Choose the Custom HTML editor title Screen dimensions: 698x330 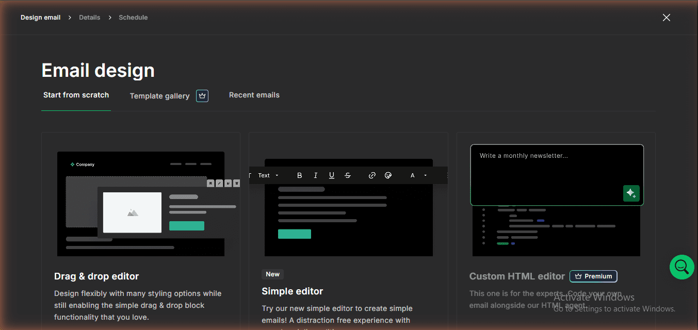click(517, 276)
